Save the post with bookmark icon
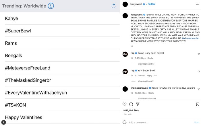Viewport: 201px width, 126px height. [198, 104]
